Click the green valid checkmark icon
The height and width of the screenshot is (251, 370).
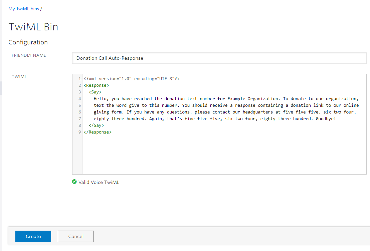[74, 182]
